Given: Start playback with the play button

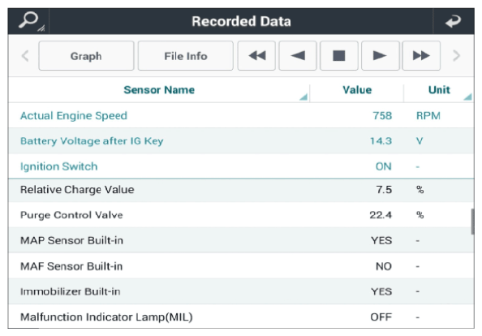Looking at the screenshot, I should pos(381,56).
